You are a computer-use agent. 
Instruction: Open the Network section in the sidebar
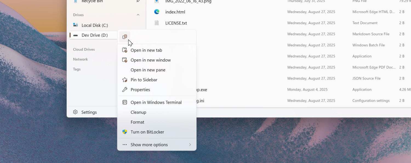point(80,59)
